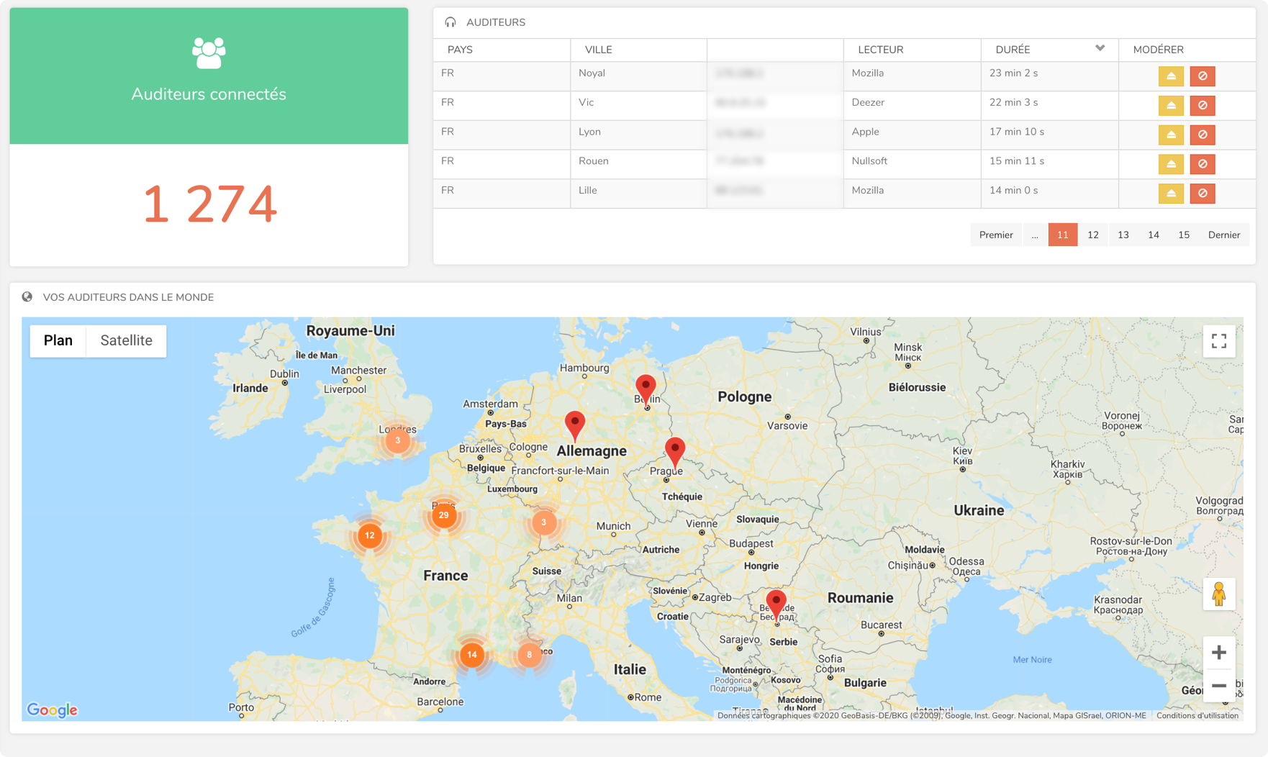Eject the Rouen Nullsoft listener
The image size is (1268, 757).
click(1171, 164)
